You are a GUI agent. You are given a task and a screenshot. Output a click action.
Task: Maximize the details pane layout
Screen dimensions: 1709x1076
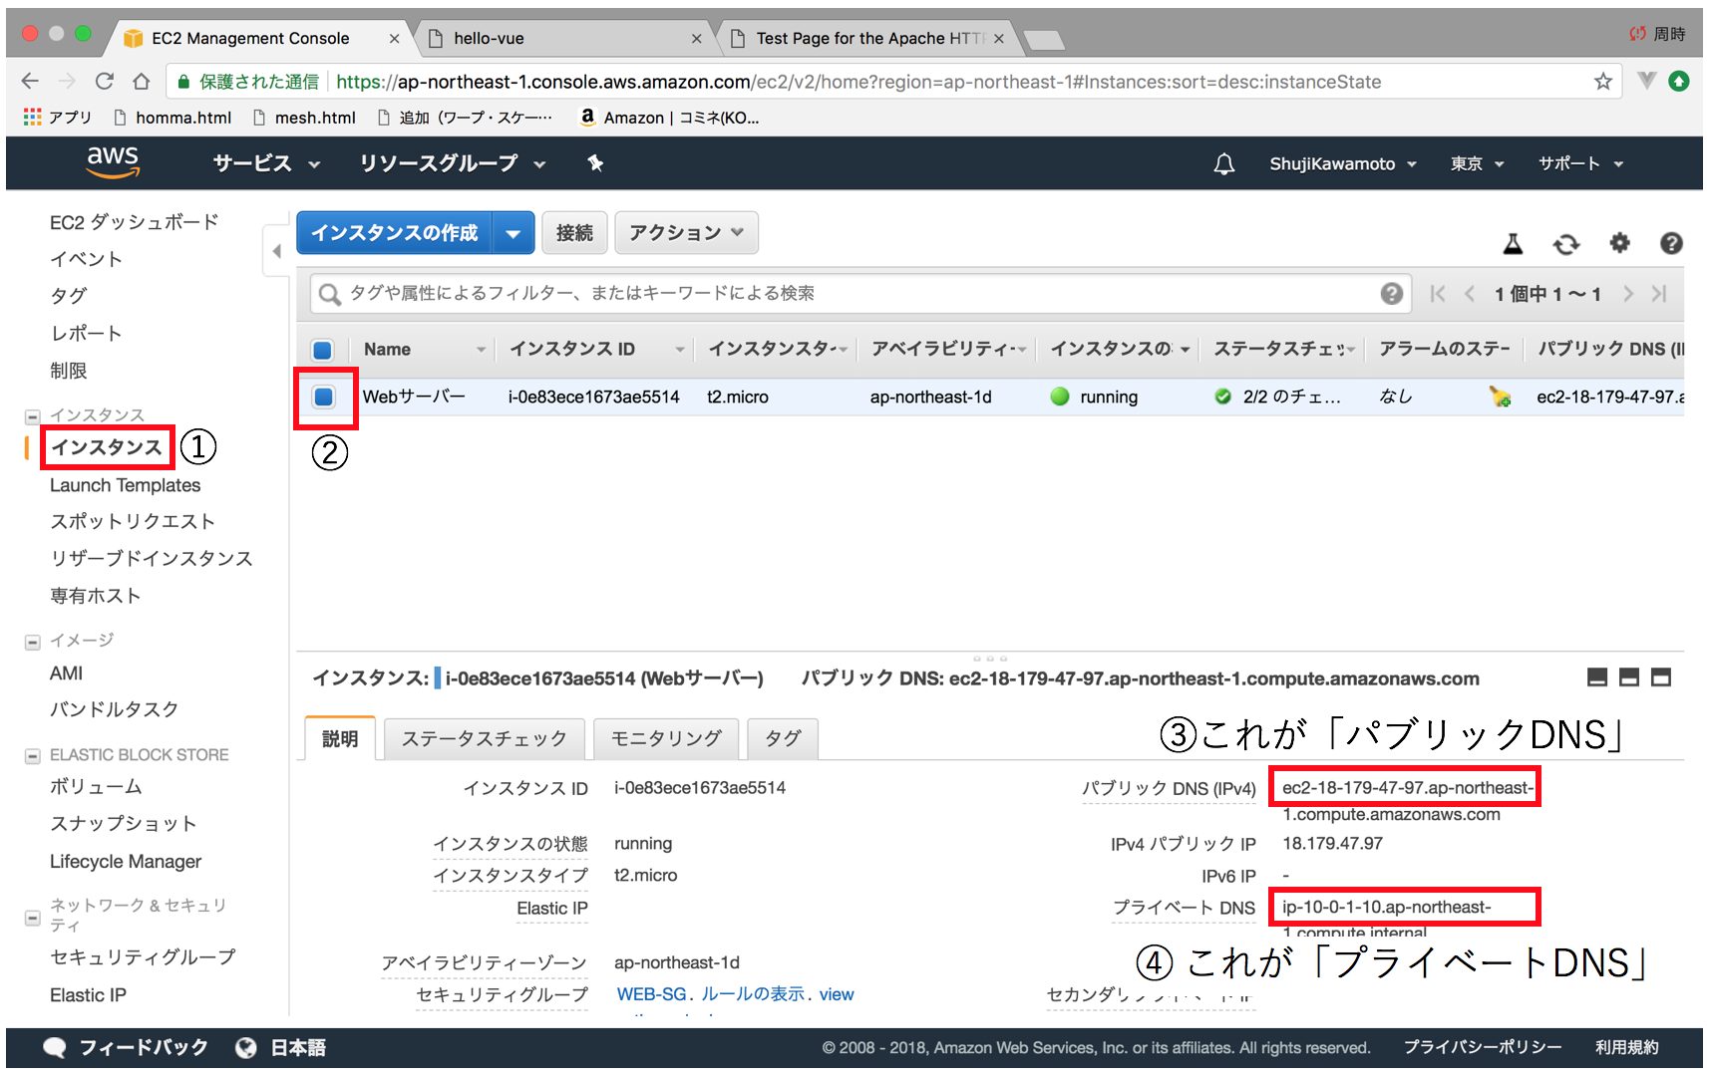point(1661,677)
